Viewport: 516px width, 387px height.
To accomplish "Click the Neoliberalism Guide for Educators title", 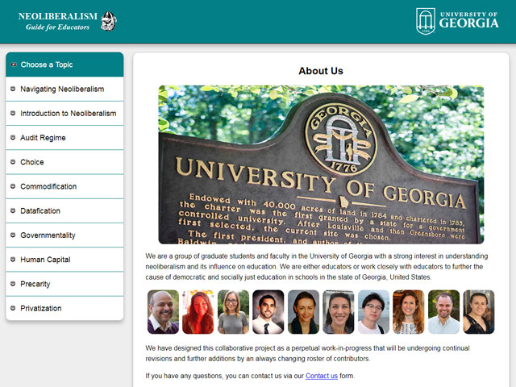I will point(57,22).
